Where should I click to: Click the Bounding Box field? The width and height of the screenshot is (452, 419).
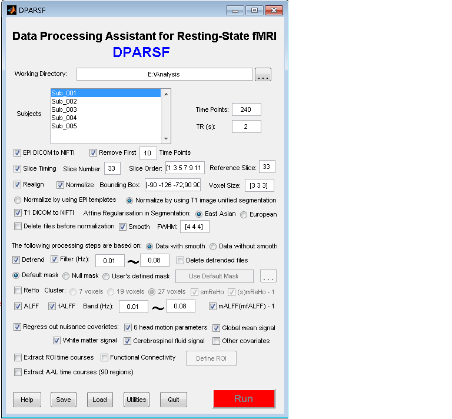click(x=172, y=185)
